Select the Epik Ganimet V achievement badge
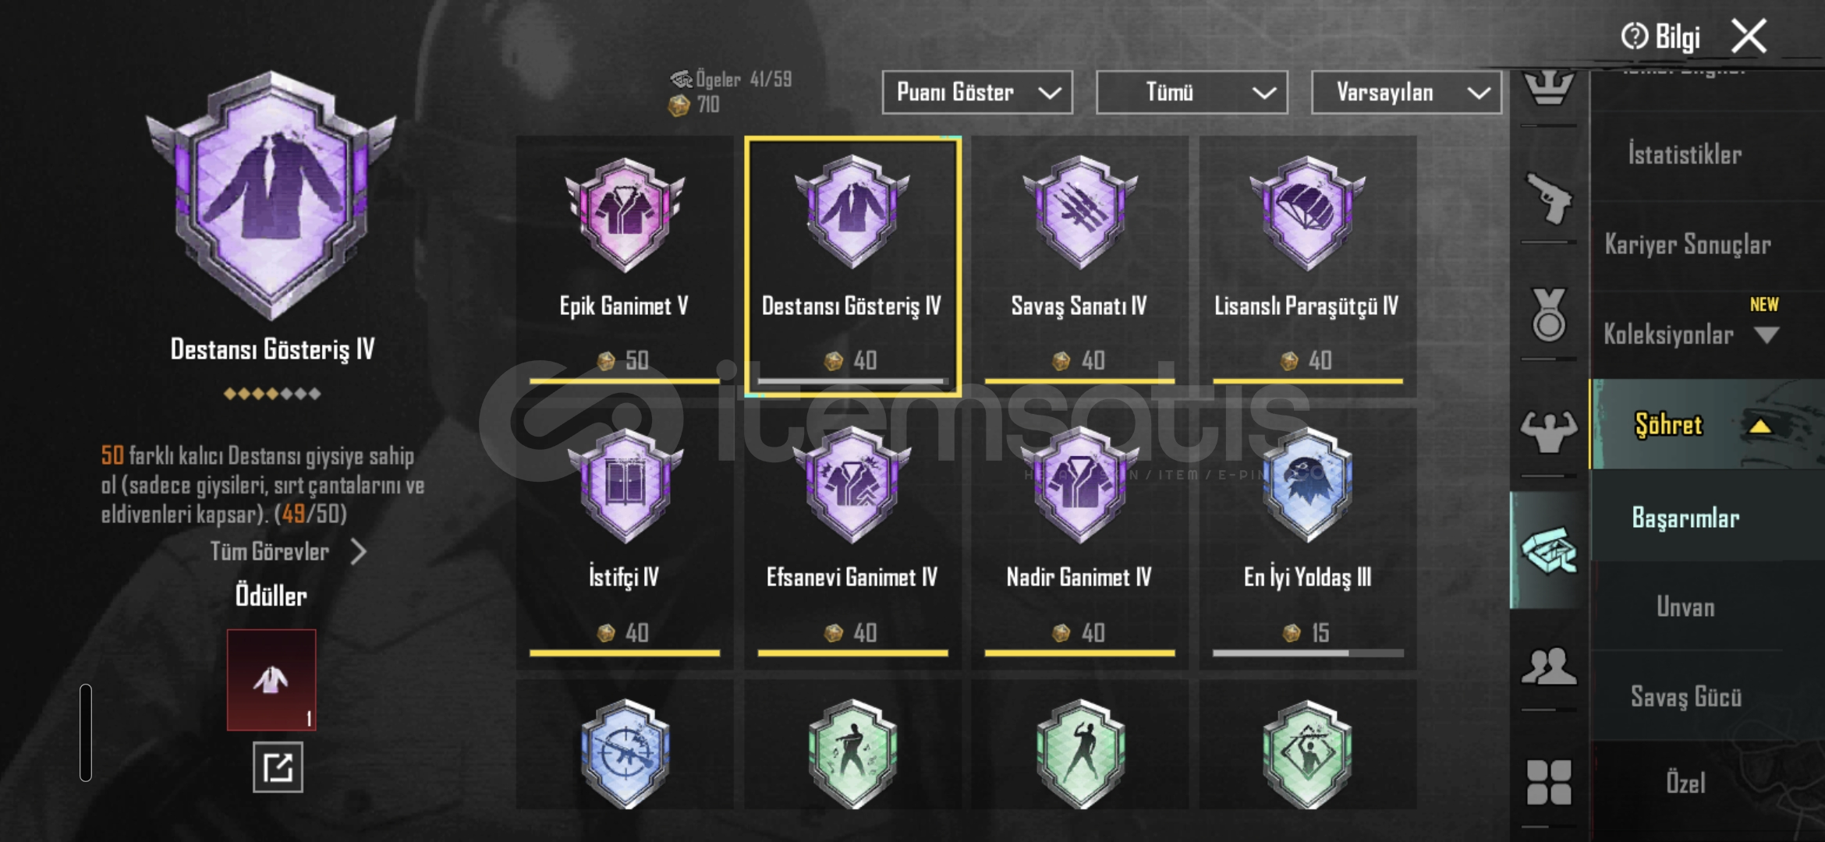1825x842 pixels. coord(624,214)
